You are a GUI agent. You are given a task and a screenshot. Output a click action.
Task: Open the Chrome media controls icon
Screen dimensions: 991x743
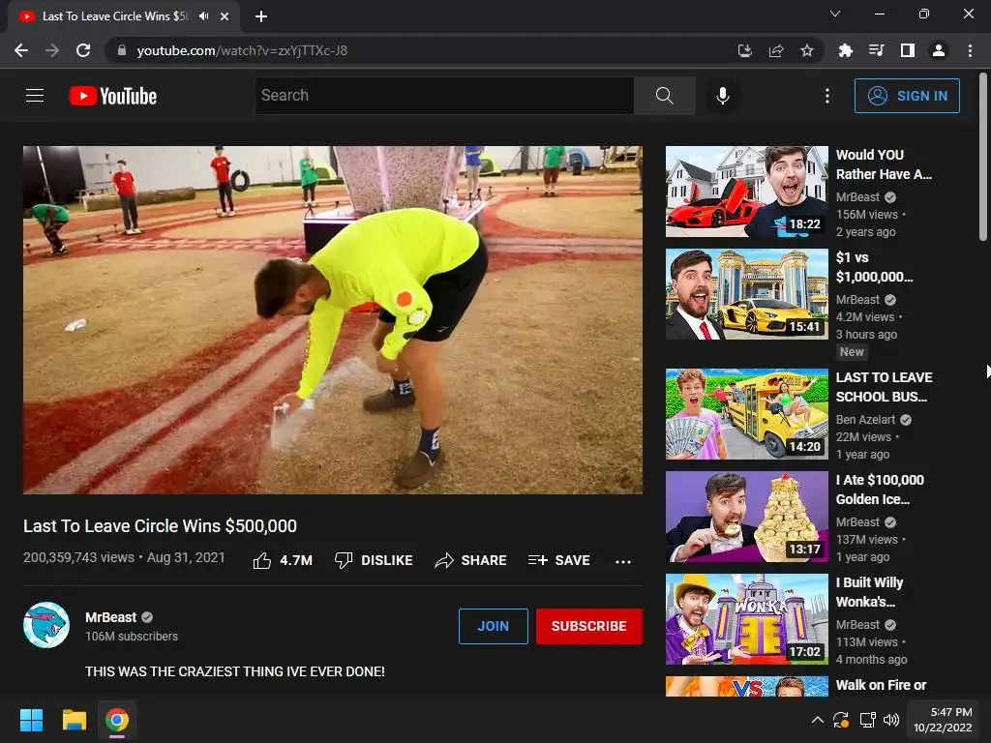876,50
